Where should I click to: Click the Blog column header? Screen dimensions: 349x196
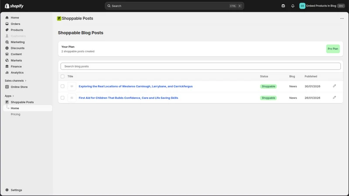tap(292, 77)
